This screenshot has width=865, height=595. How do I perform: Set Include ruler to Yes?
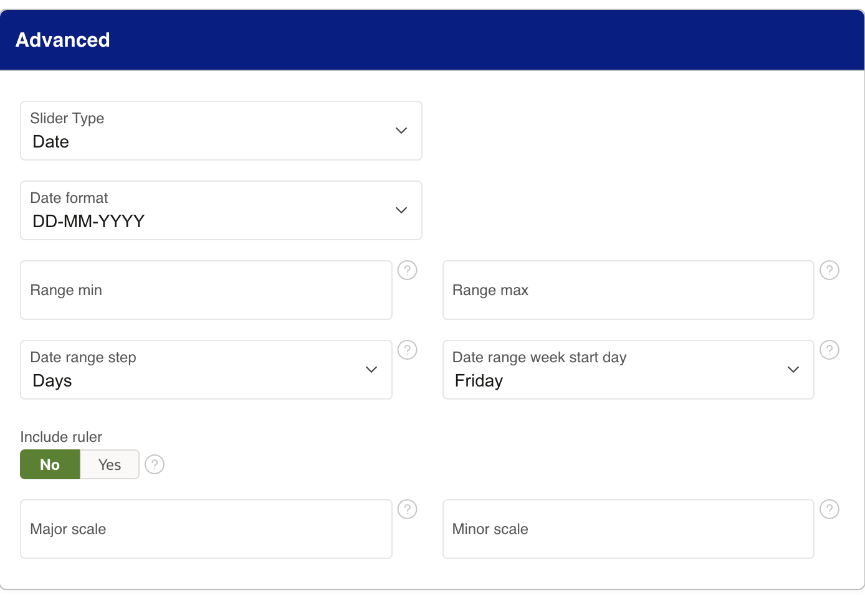click(110, 464)
